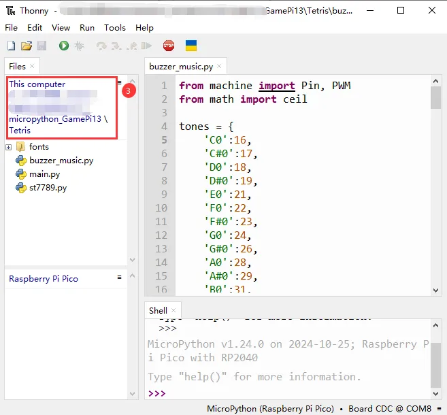Click micropython_GamePi13 in the path
The width and height of the screenshot is (447, 415).
click(x=55, y=119)
